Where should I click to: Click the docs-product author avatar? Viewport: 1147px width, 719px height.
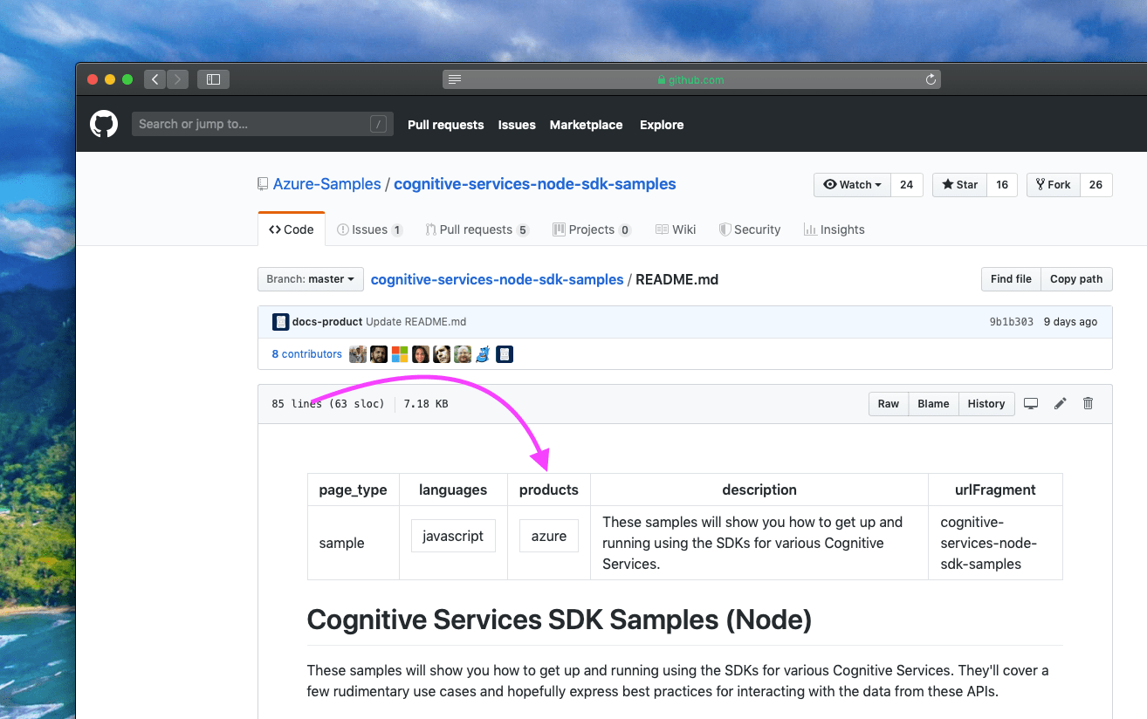(x=280, y=321)
